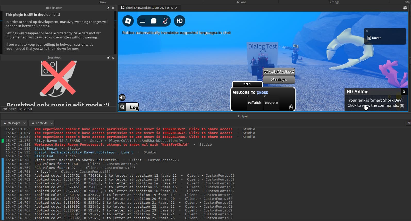
Task: Click the 'WELCOME TO SHORK' dialog text
Action: click(250, 92)
